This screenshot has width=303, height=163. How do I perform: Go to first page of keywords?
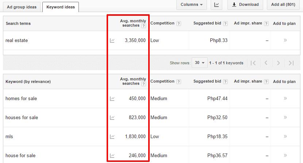[x=253, y=63]
